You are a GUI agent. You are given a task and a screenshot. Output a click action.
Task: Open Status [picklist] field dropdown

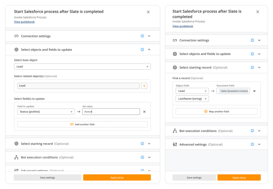[x=46, y=112]
